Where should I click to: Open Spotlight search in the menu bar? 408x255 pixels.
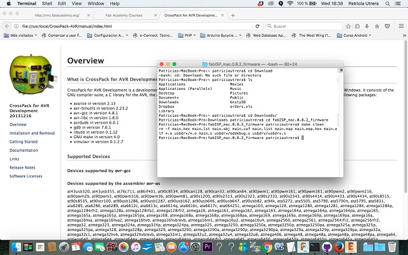388,4
